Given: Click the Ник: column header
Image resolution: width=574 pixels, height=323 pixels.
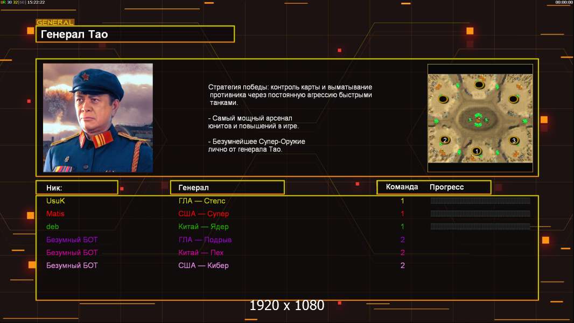Looking at the screenshot, I should click(77, 188).
